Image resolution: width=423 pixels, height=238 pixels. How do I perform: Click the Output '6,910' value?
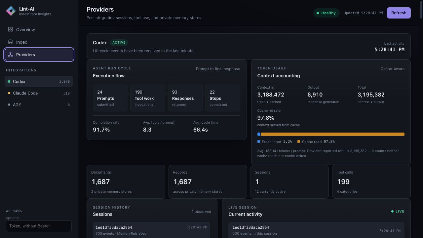click(315, 95)
